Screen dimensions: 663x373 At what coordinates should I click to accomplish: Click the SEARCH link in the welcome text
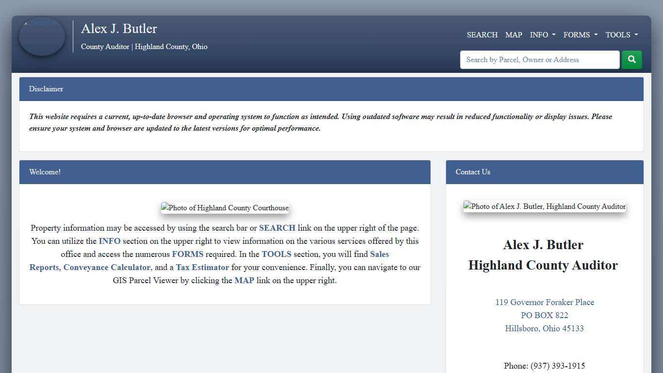pyautogui.click(x=277, y=228)
